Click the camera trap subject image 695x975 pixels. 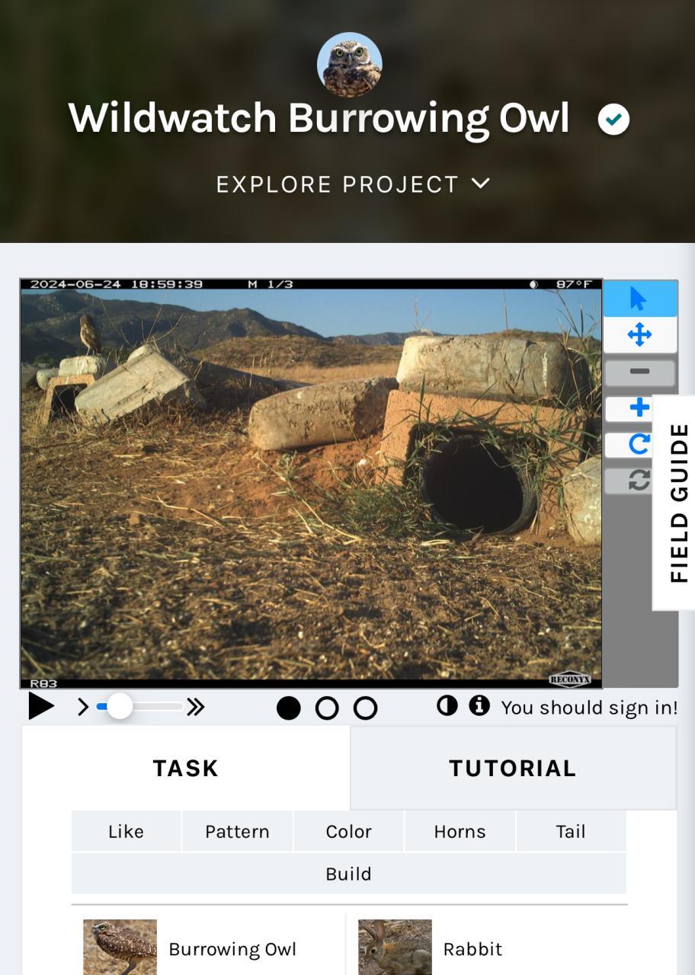[311, 484]
